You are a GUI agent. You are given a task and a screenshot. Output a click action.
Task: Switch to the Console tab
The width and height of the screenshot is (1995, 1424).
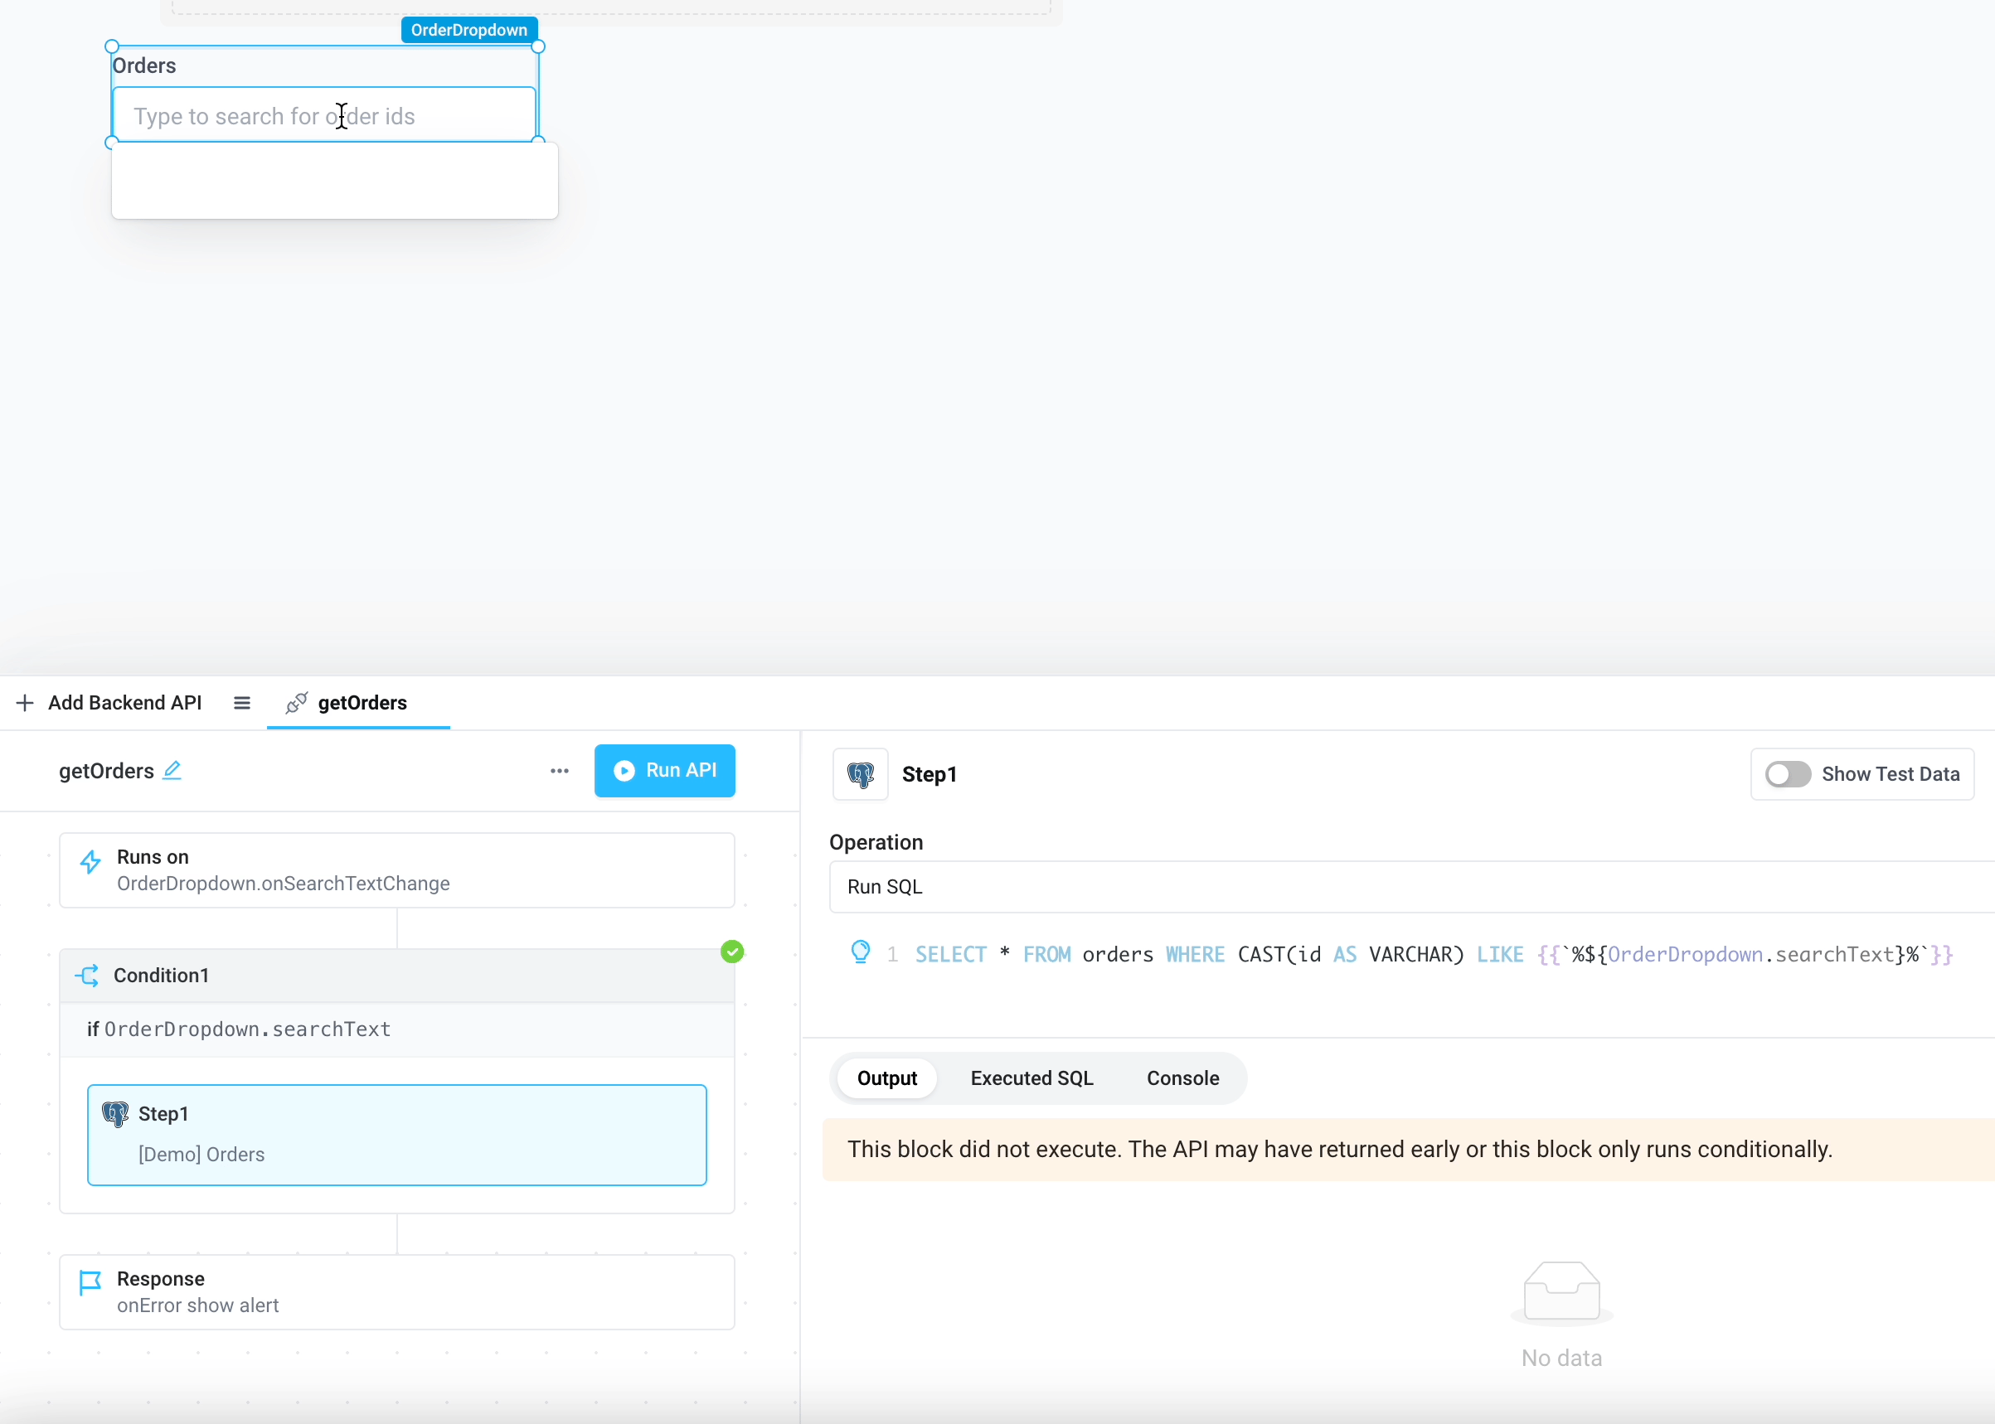pyautogui.click(x=1182, y=1078)
